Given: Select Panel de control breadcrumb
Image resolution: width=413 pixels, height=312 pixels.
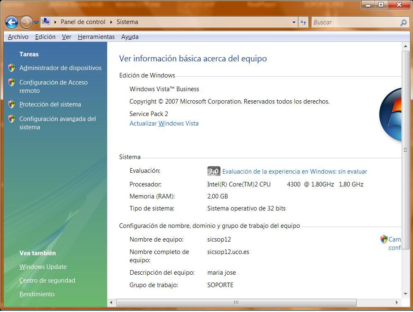Looking at the screenshot, I should [83, 22].
